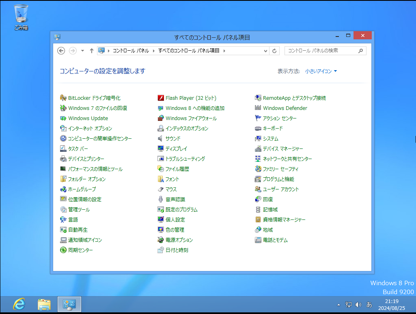The image size is (416, 314).
Task: Click the 記憶域 icon
Action: pyautogui.click(x=258, y=209)
